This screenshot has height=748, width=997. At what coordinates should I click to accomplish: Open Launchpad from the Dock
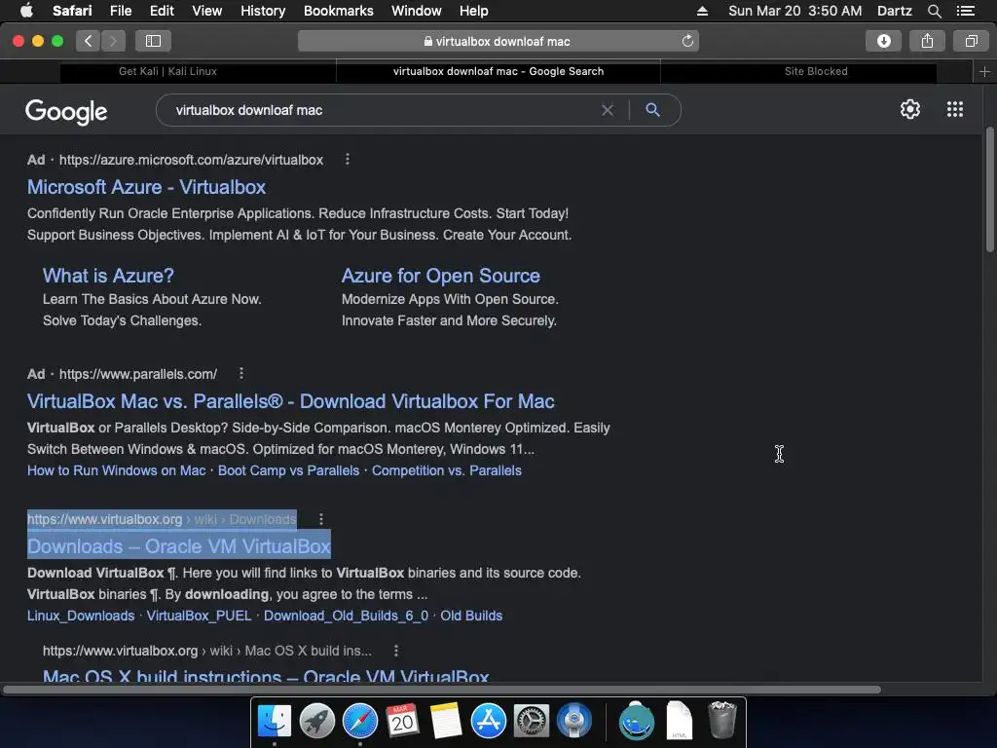(x=316, y=722)
